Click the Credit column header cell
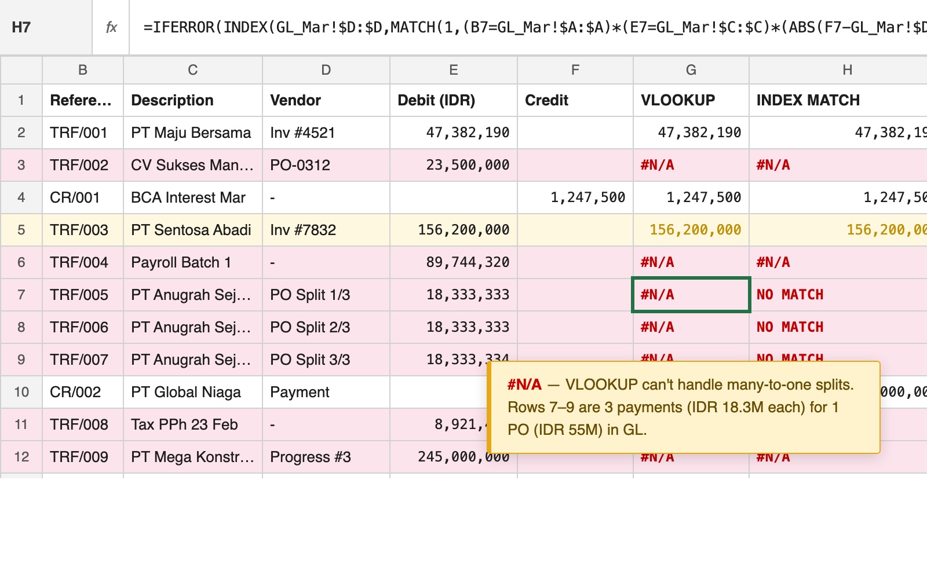The image size is (927, 579). click(574, 100)
